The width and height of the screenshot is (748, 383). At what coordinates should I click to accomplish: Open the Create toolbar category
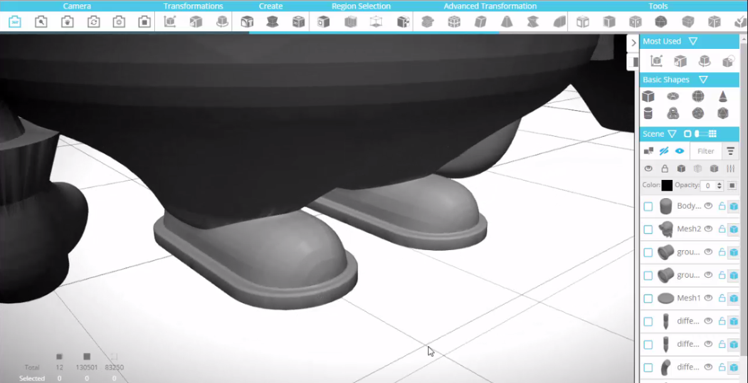270,6
